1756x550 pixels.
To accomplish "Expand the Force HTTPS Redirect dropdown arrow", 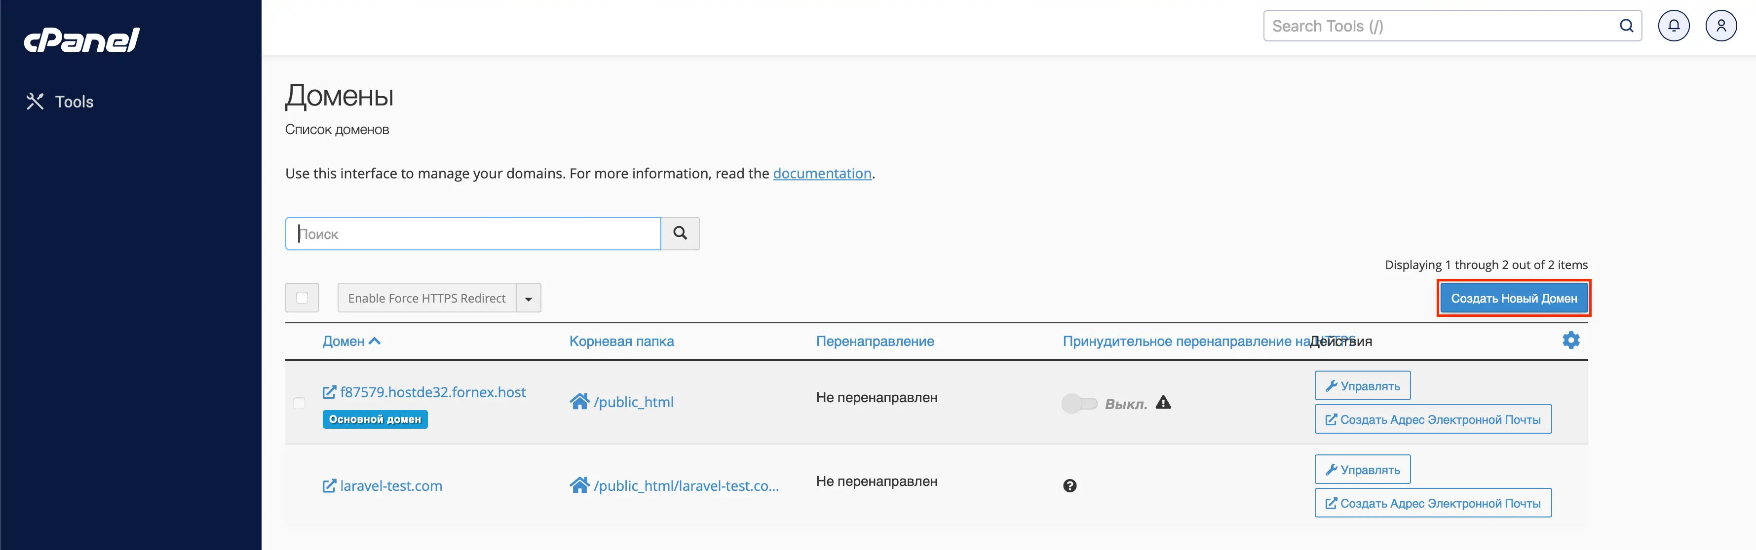I will (x=528, y=298).
